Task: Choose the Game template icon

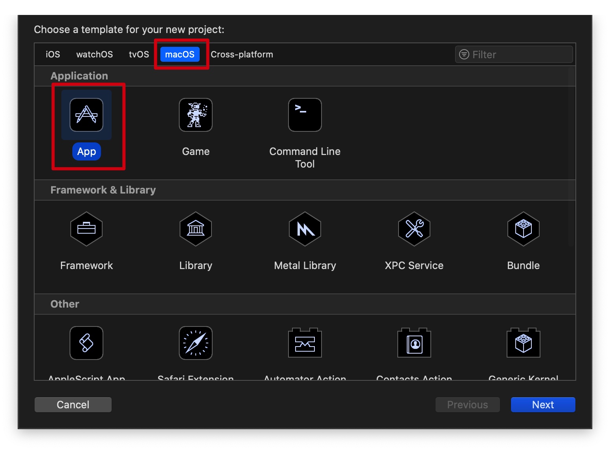Action: click(196, 115)
